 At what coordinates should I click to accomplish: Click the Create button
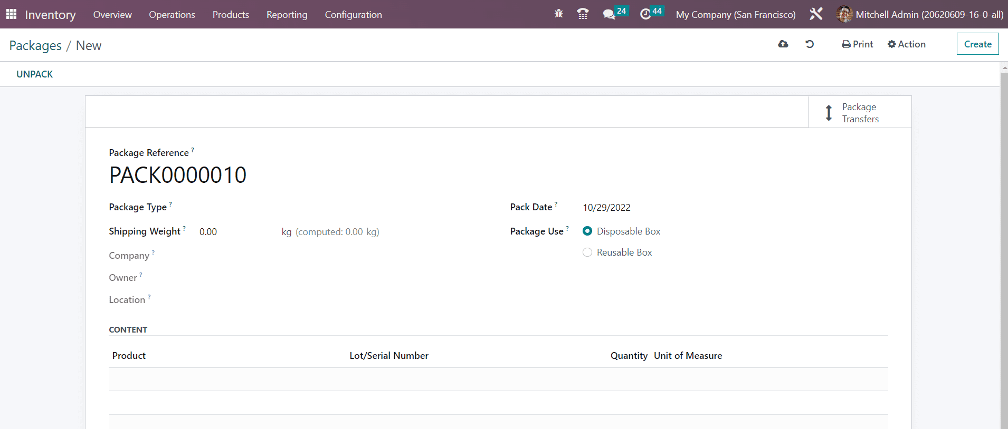coord(977,44)
